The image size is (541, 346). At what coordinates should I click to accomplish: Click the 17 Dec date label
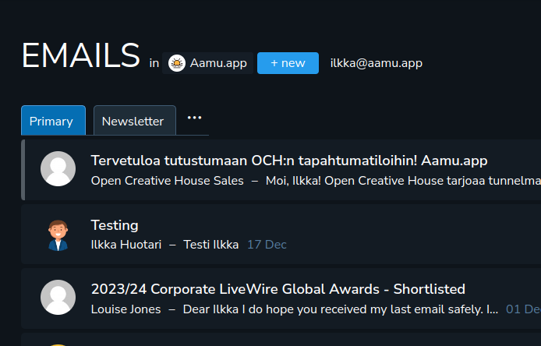267,245
